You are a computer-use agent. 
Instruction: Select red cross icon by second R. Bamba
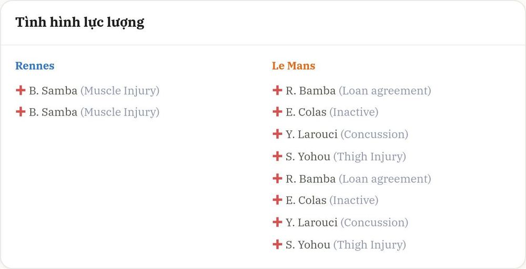coord(277,178)
